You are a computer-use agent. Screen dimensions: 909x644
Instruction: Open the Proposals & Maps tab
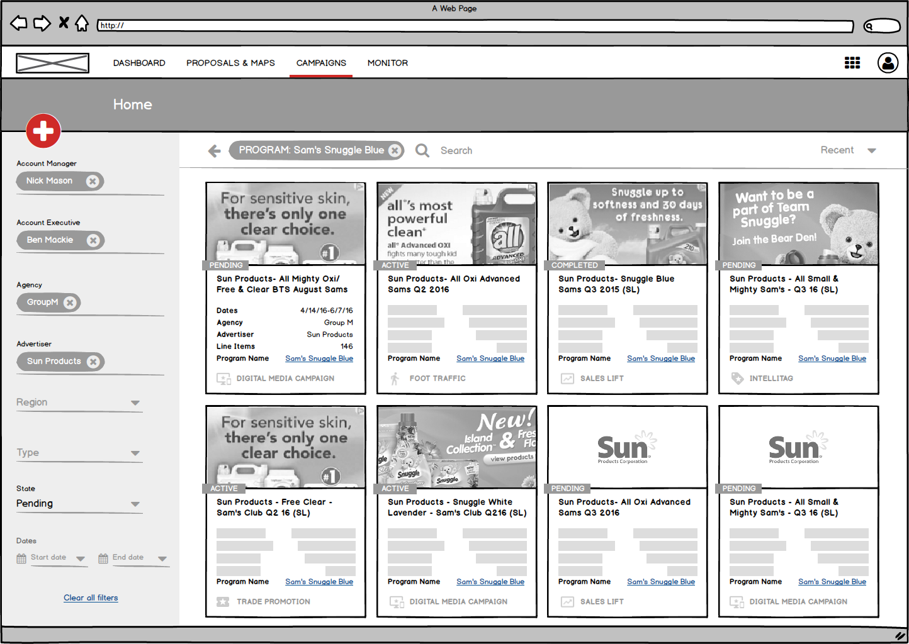pyautogui.click(x=230, y=63)
